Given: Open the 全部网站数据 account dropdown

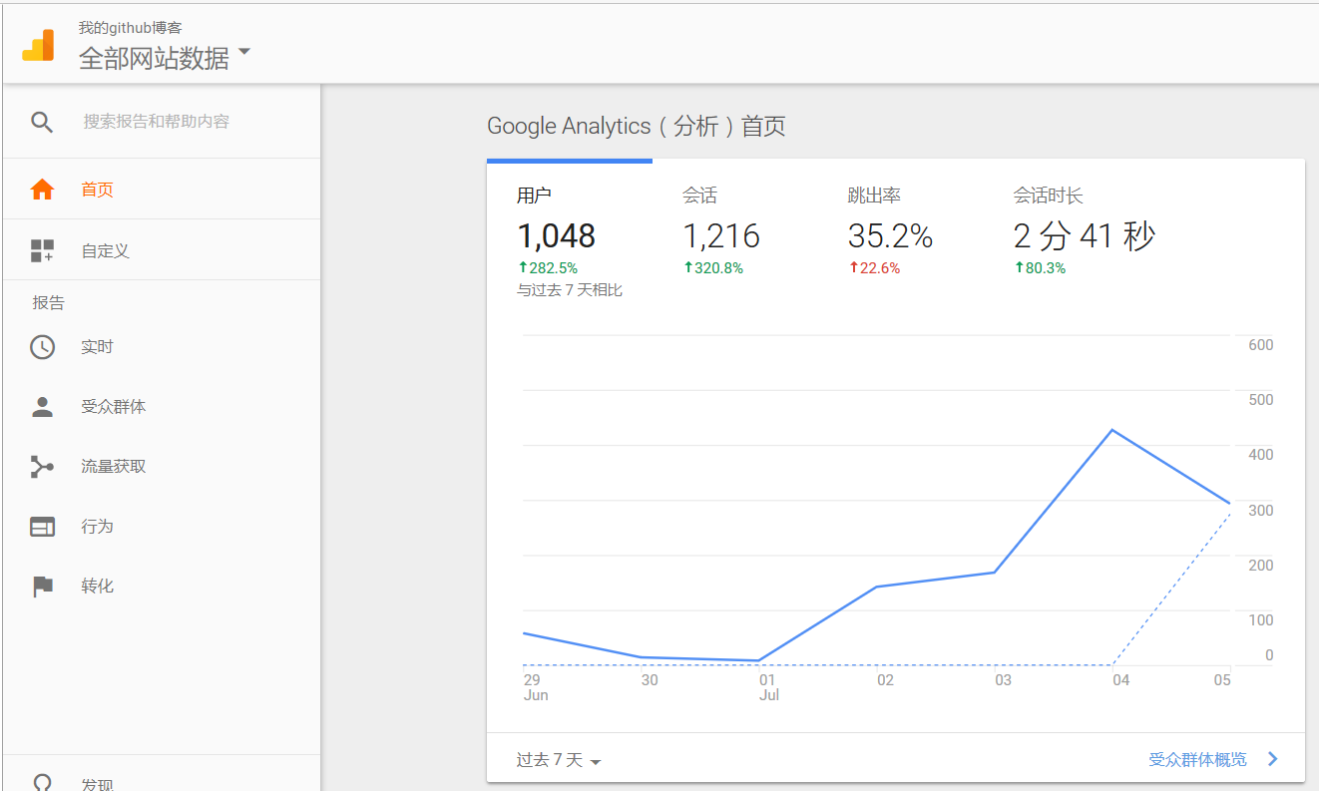Looking at the screenshot, I should pos(165,57).
